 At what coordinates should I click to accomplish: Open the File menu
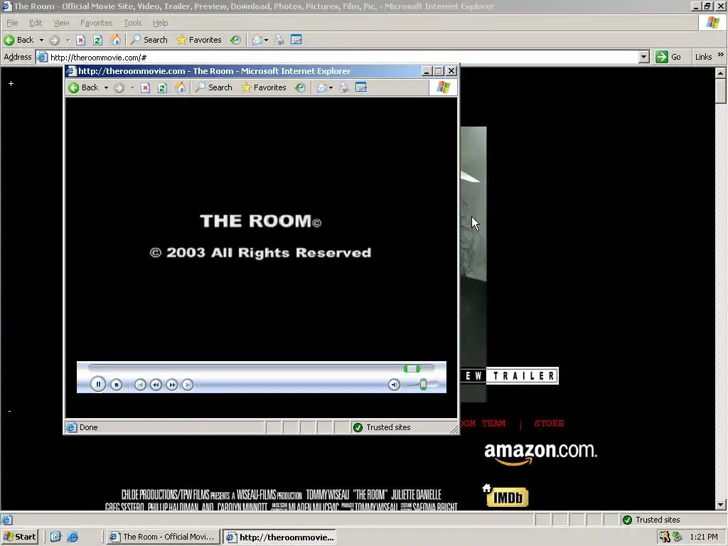[x=13, y=23]
